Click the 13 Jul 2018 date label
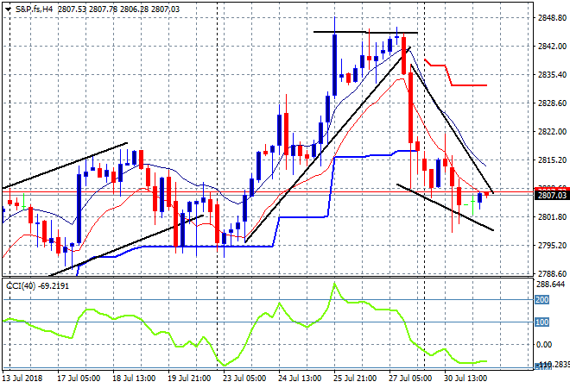This screenshot has width=570, height=388. [22, 379]
